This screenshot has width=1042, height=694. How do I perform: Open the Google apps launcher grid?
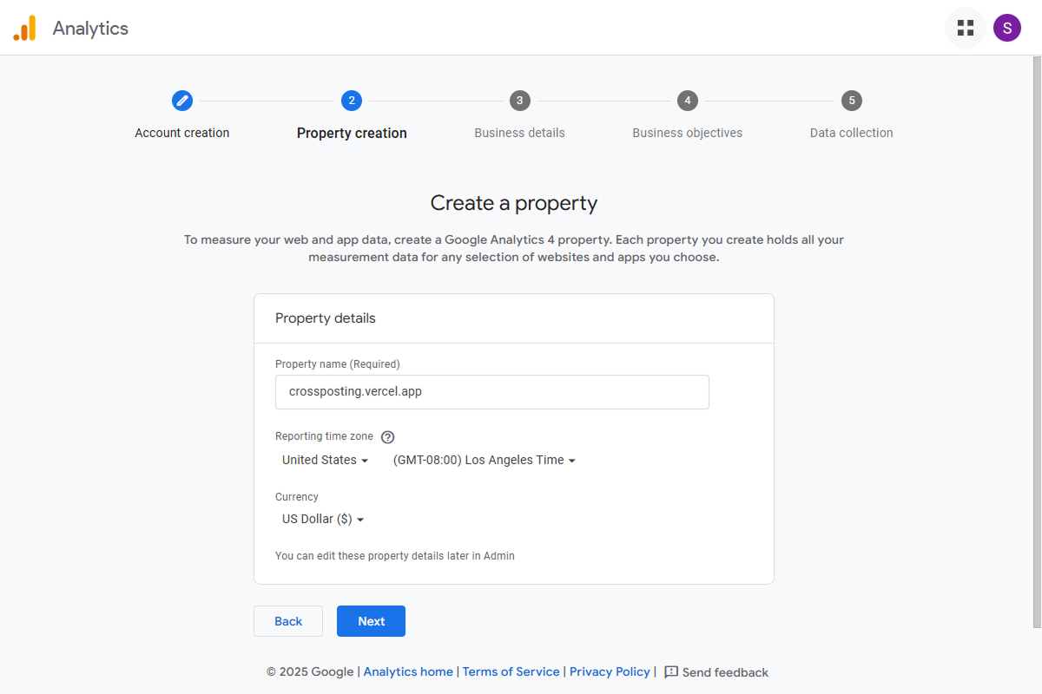(x=966, y=27)
